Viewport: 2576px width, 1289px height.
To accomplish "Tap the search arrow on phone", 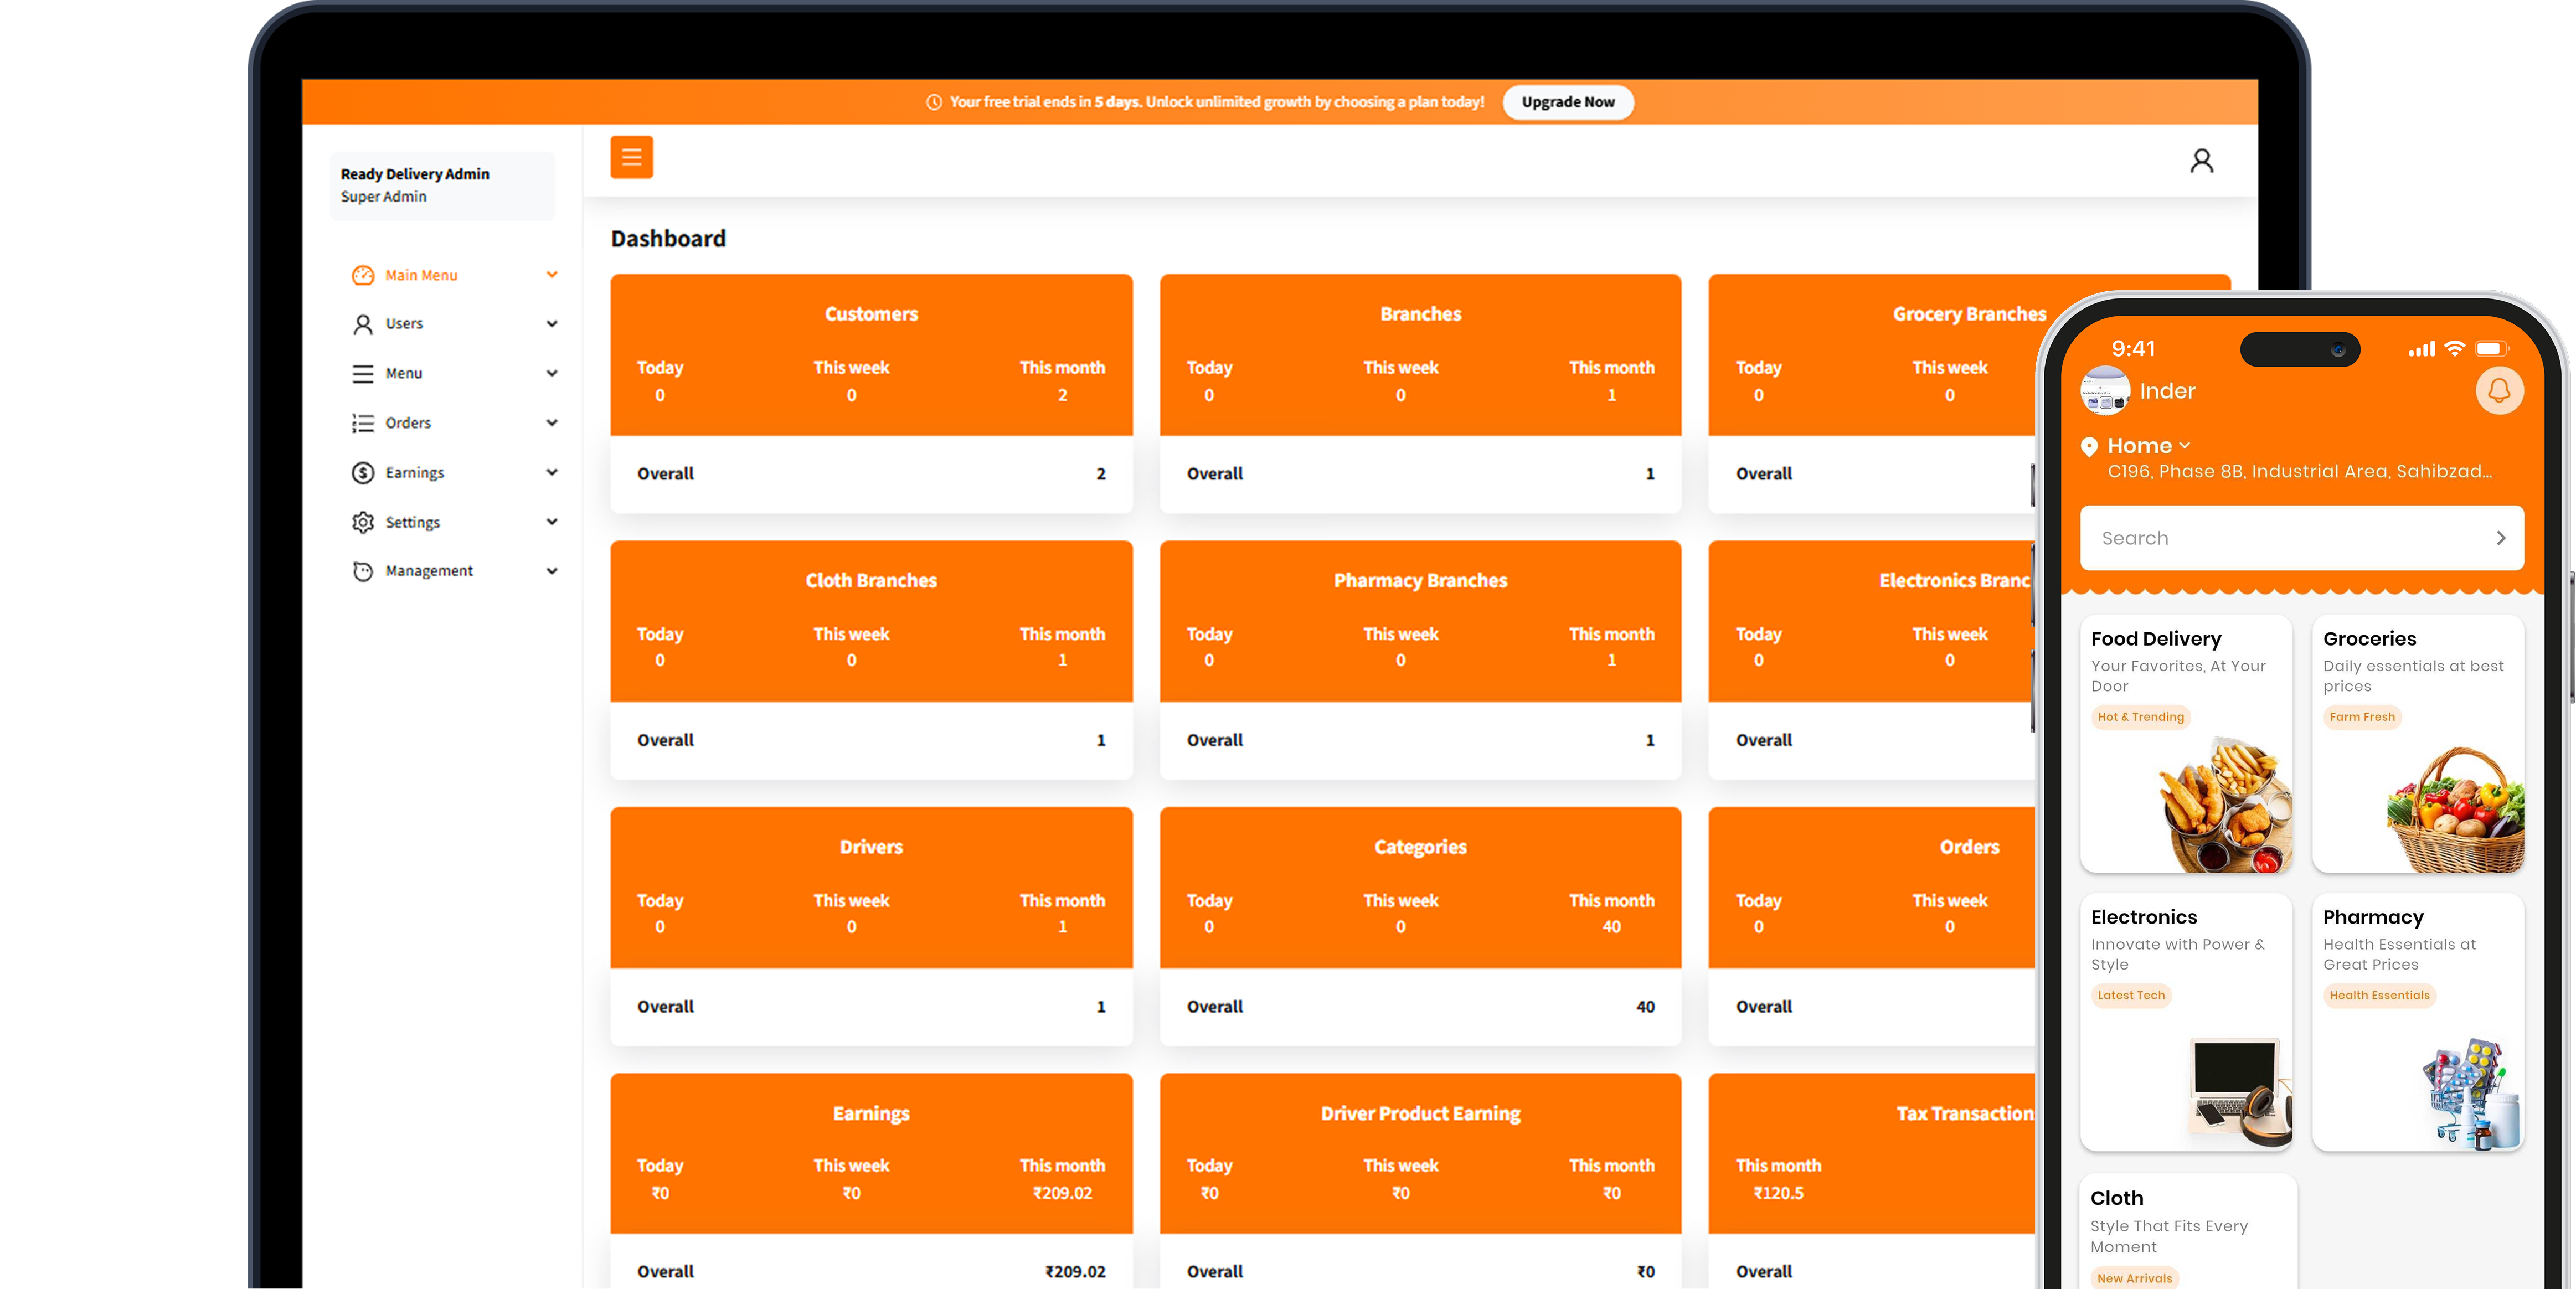I will 2500,538.
